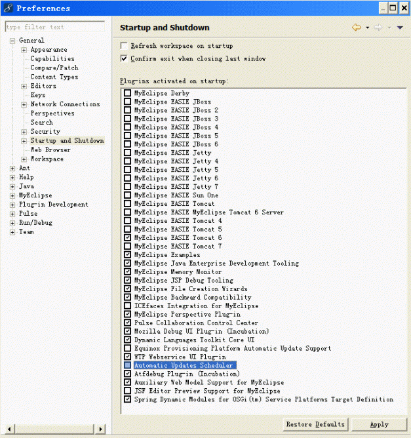This screenshot has width=411, height=438.
Task: Click the forward navigation arrow icon
Action: coord(378,28)
